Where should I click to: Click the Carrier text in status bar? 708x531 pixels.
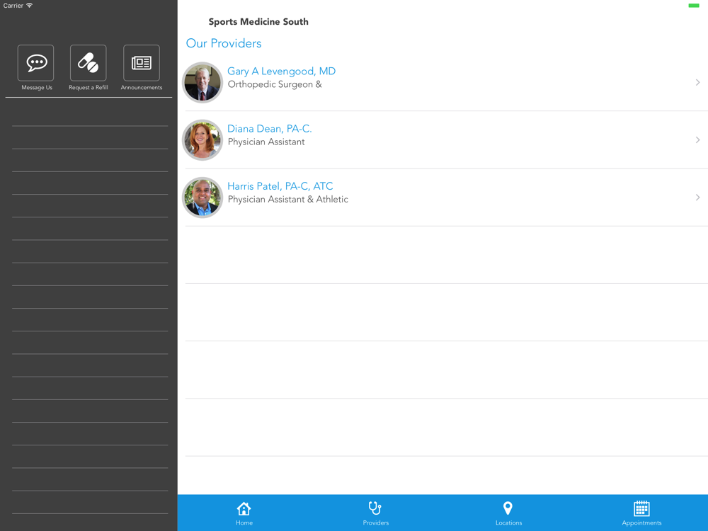click(x=13, y=6)
